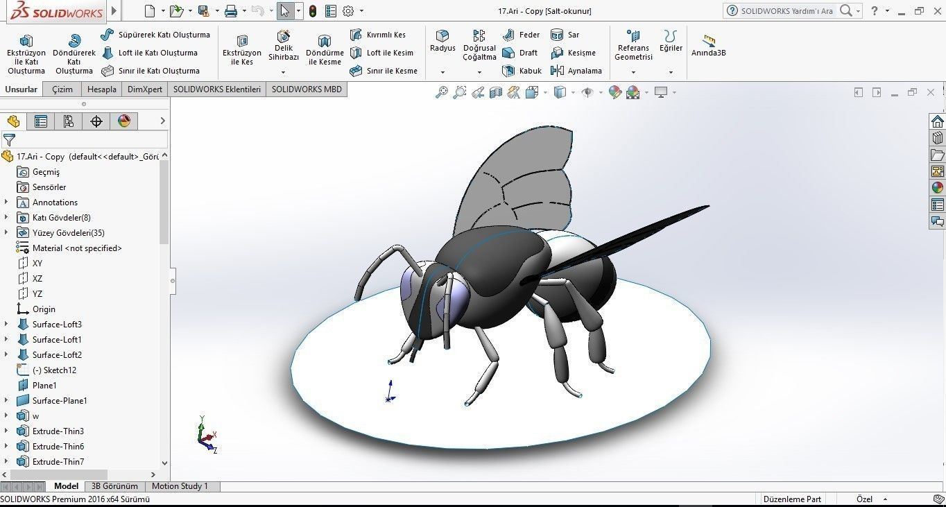Click the Özel units status entry
946x507 pixels.
864,499
